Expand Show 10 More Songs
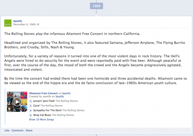 [x=41, y=119]
